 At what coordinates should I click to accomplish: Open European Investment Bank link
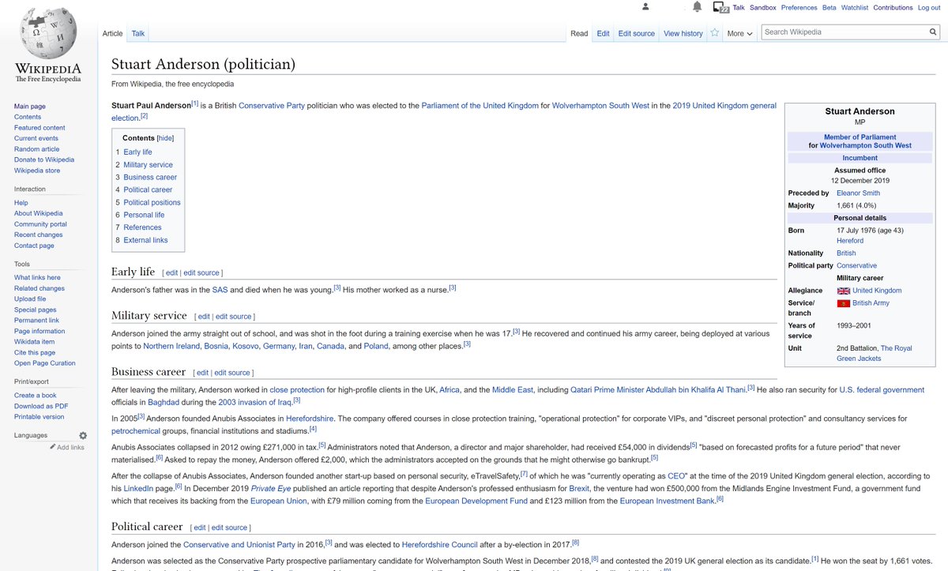click(x=667, y=501)
